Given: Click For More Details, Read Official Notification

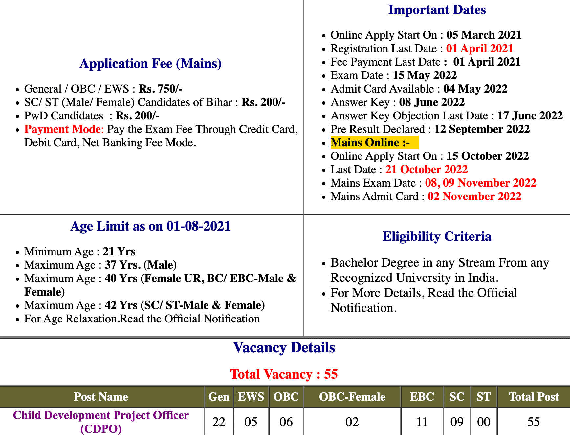Looking at the screenshot, I should coord(424,300).
